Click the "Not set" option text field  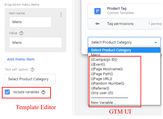pos(30,79)
